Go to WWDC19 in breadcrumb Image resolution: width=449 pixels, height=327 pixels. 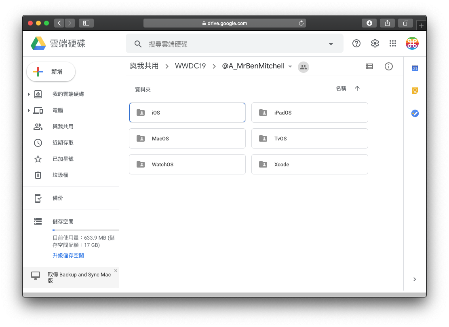(x=190, y=66)
